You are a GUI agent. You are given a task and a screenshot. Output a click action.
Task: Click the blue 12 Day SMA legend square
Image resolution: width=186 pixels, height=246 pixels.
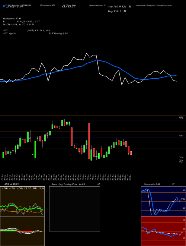tap(4, 6)
